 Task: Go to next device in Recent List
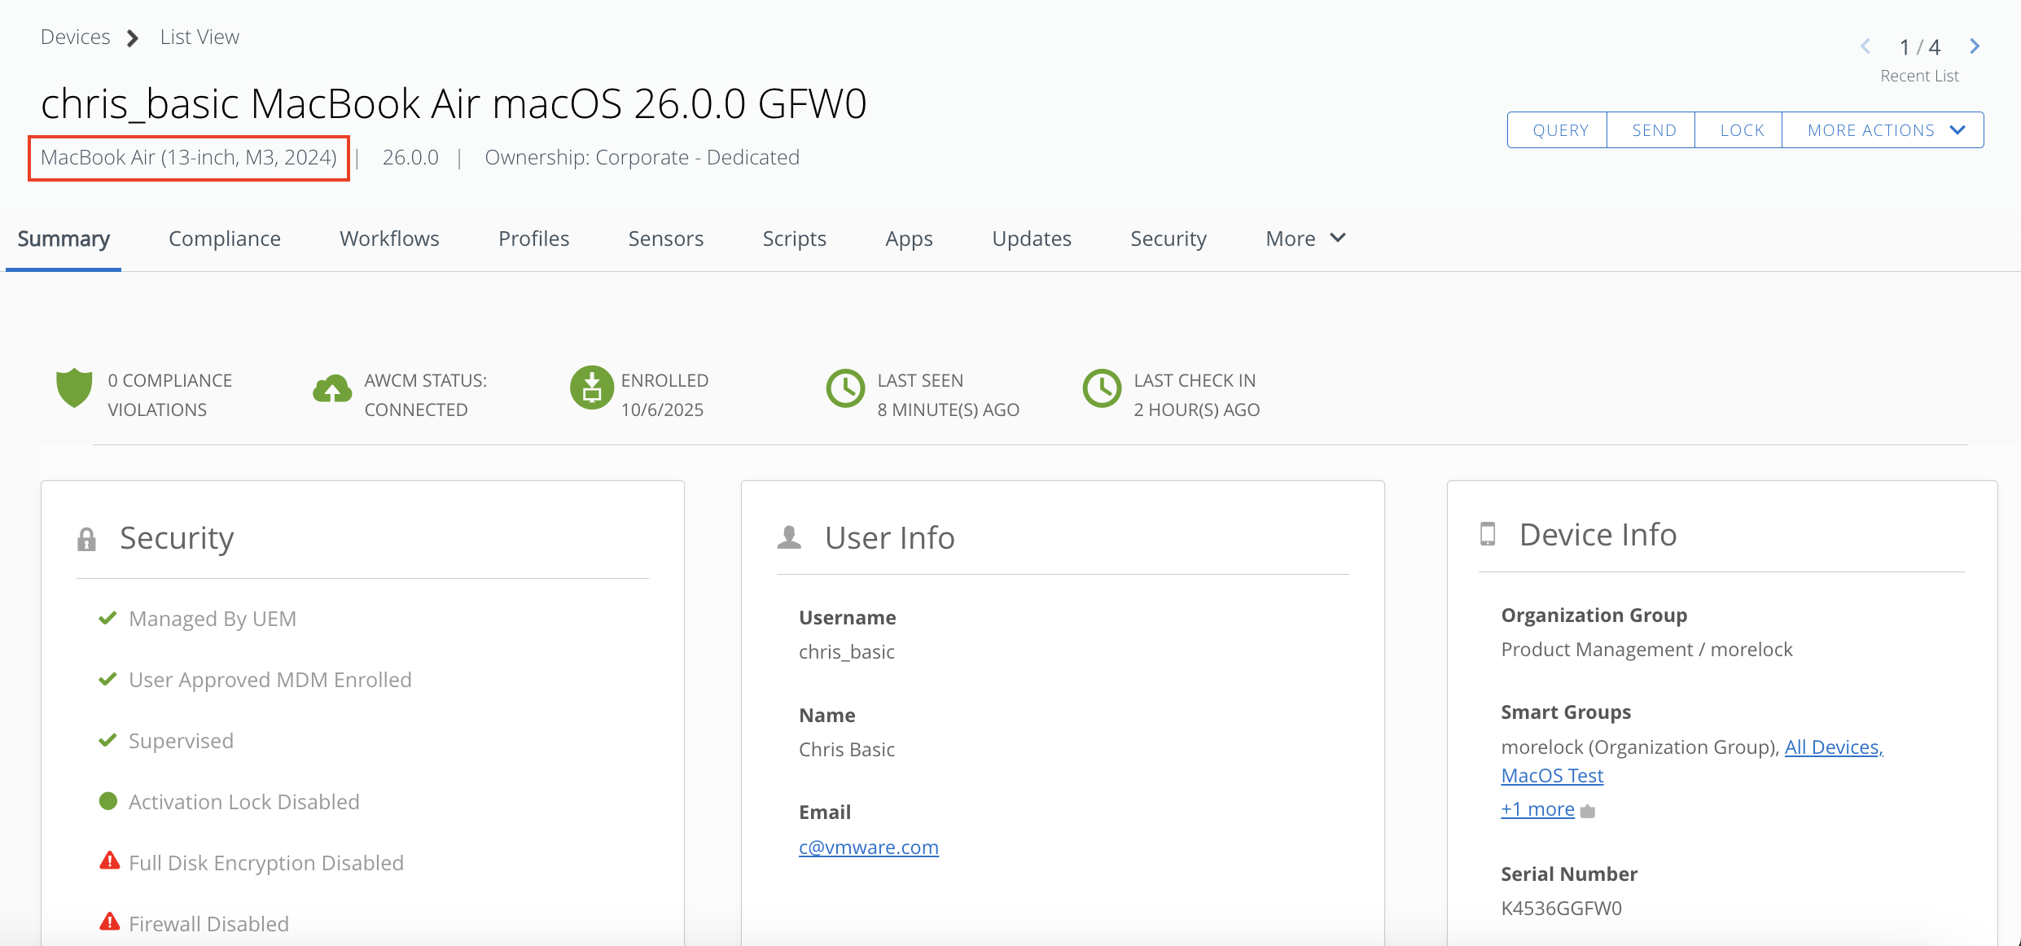(1975, 46)
